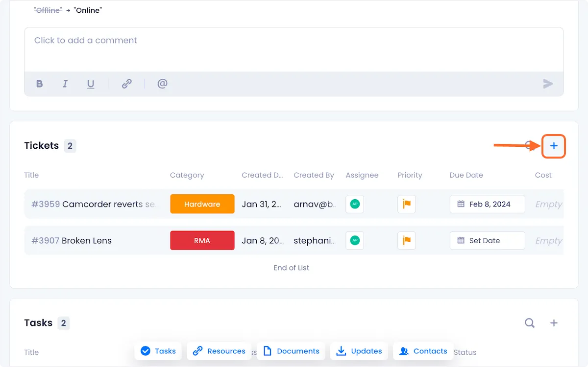Click created date Jan 8 cell
The width and height of the screenshot is (588, 367).
coord(262,241)
